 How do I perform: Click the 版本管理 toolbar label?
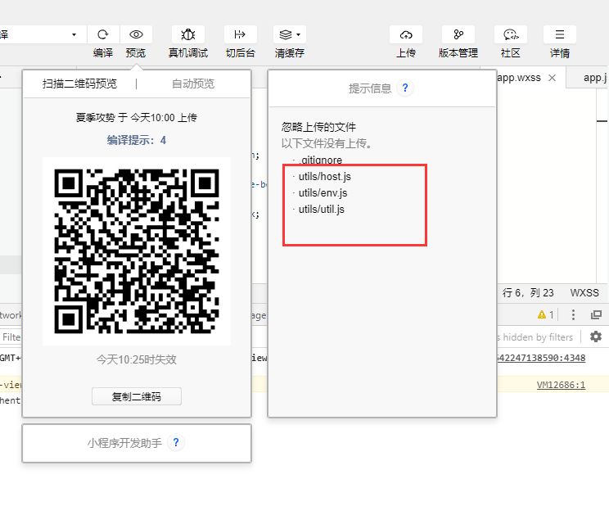pyautogui.click(x=458, y=53)
